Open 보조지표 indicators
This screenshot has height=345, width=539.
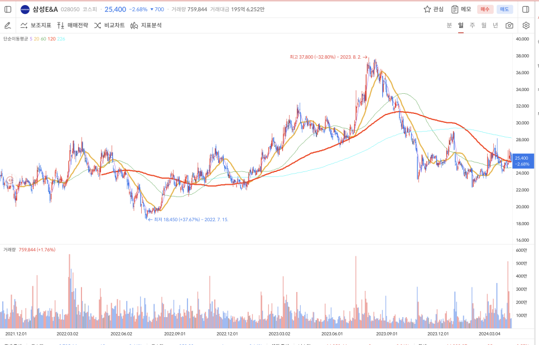pos(36,26)
